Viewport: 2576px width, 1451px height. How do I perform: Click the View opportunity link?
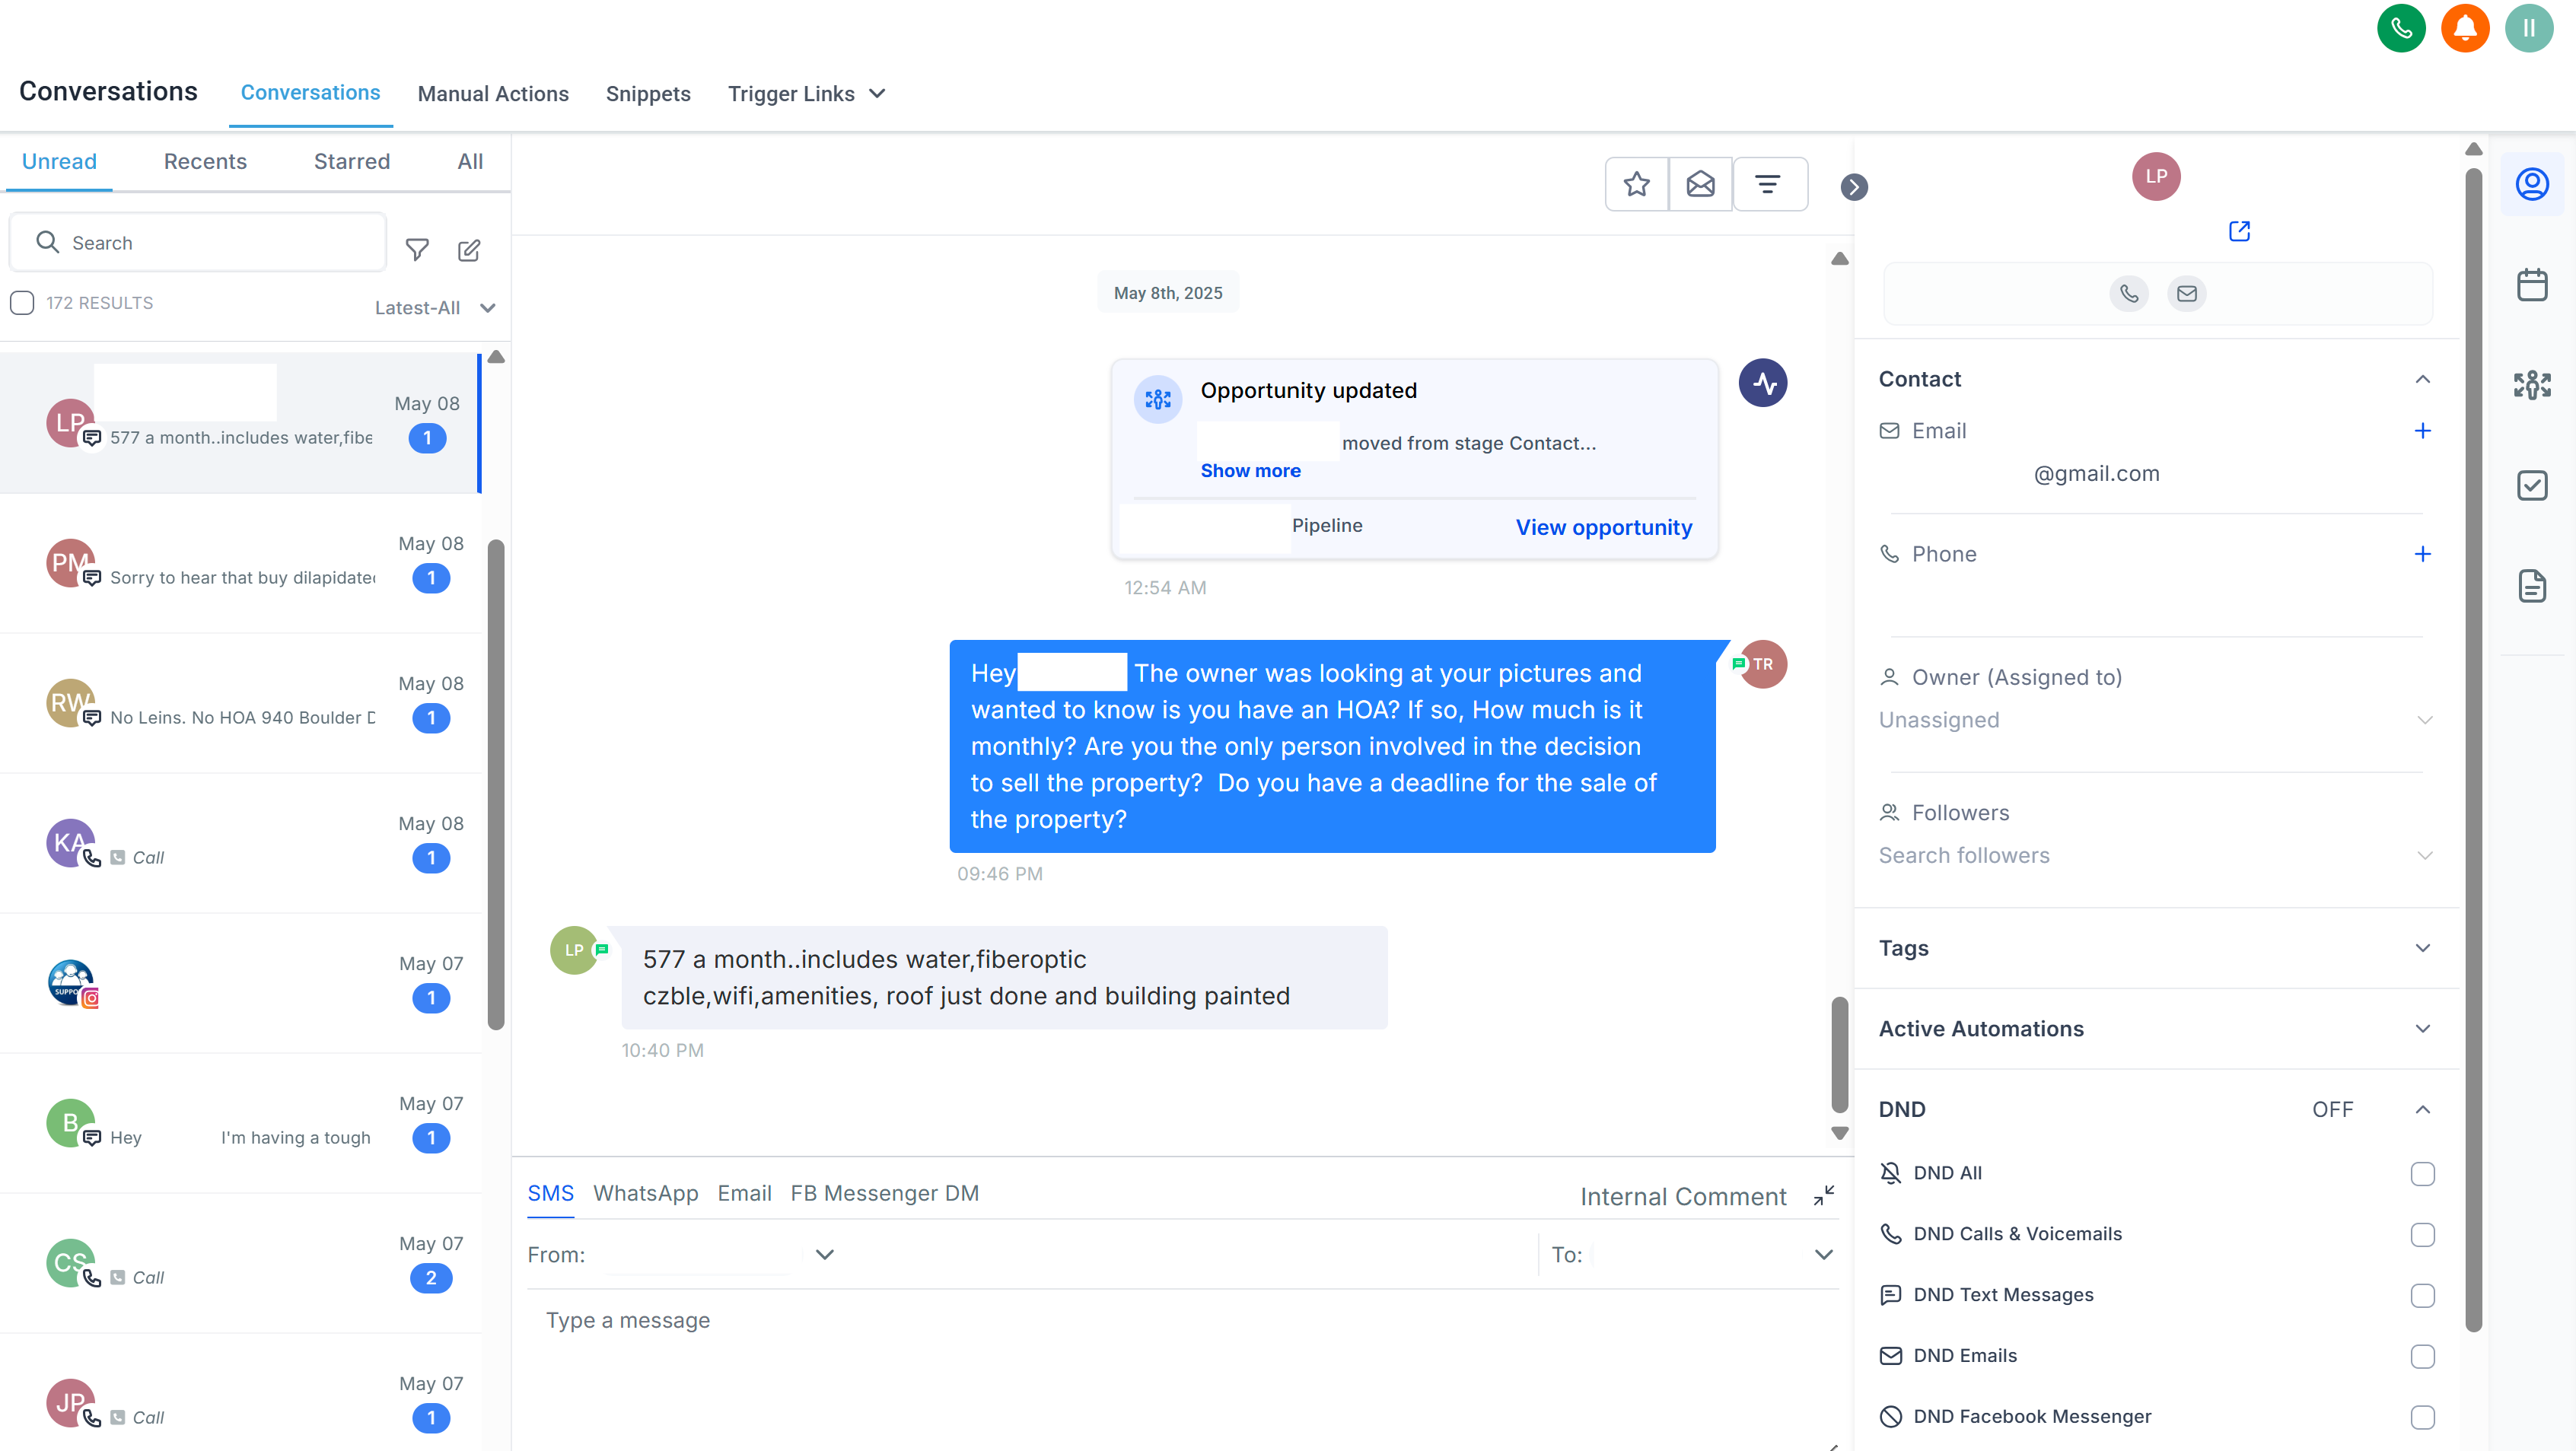pos(1603,527)
